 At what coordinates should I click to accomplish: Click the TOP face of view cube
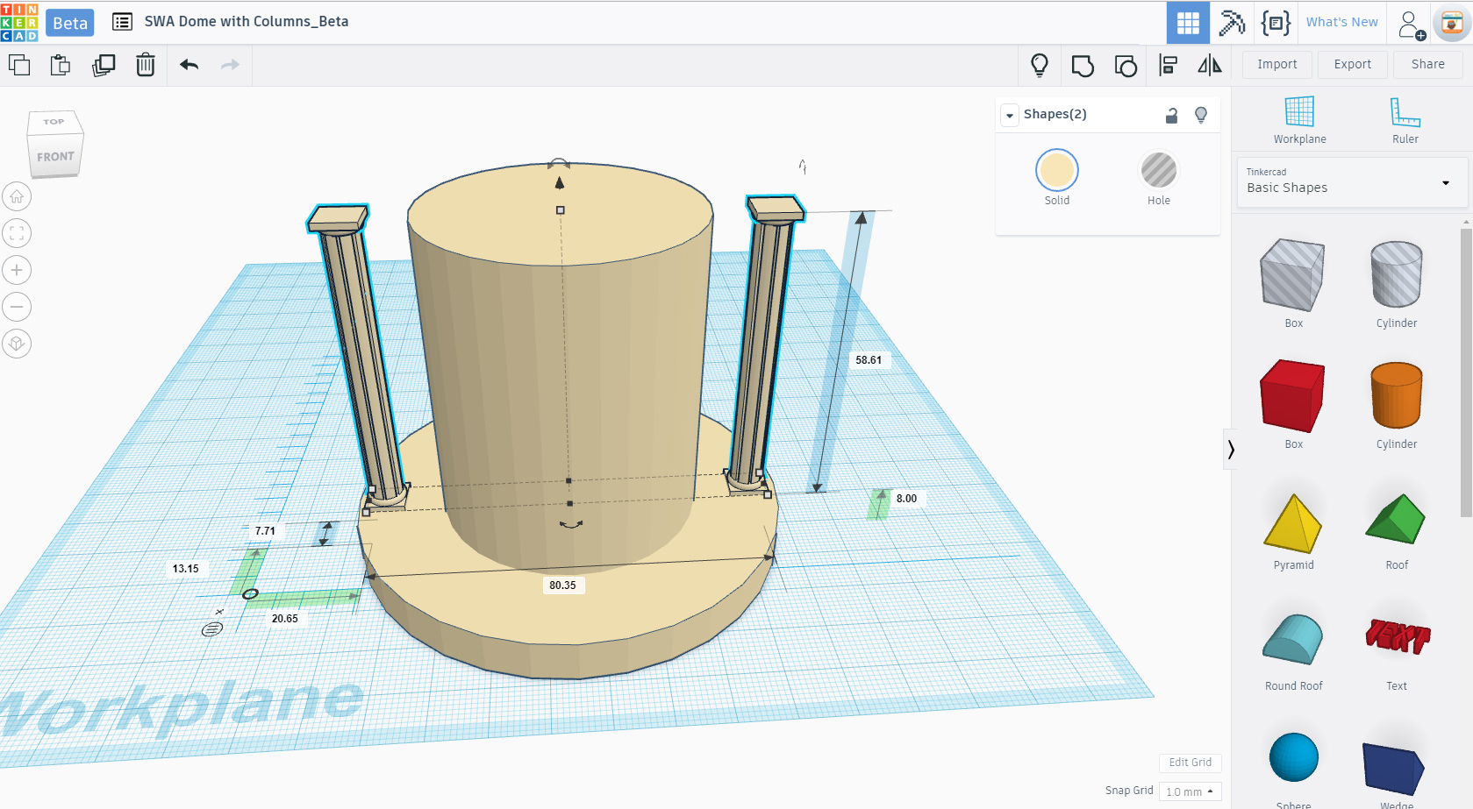(x=54, y=122)
